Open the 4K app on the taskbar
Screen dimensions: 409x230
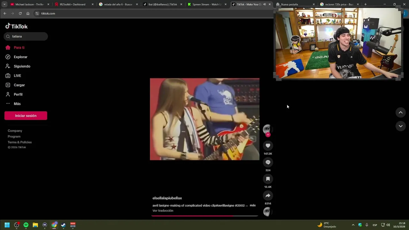[x=45, y=225]
